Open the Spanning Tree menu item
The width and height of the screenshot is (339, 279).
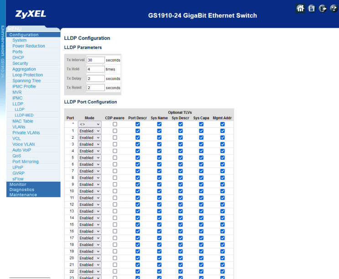[x=26, y=81]
